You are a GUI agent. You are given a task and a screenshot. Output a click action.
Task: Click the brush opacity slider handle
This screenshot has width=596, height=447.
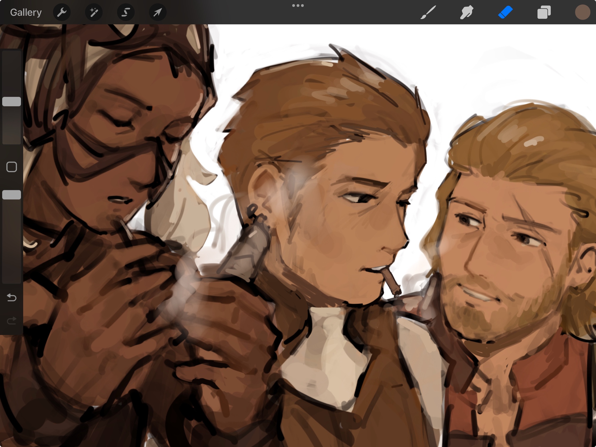(12, 195)
